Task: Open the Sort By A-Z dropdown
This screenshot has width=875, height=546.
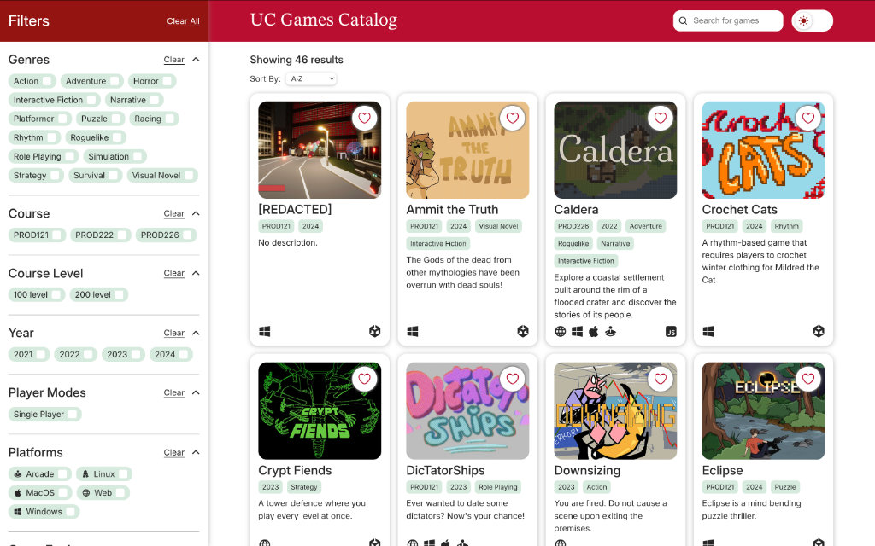Action: pos(311,78)
